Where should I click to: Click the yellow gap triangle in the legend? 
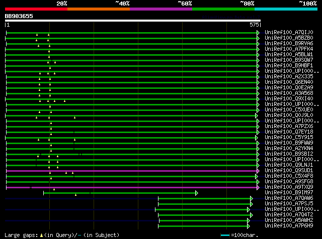pyautogui.click(x=42, y=235)
